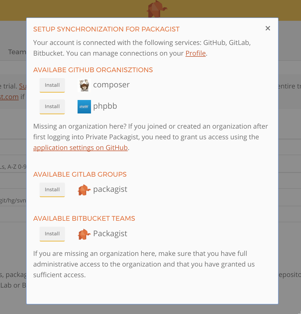
Task: Install the Packagist Bitbucket team
Action: [x=52, y=234]
